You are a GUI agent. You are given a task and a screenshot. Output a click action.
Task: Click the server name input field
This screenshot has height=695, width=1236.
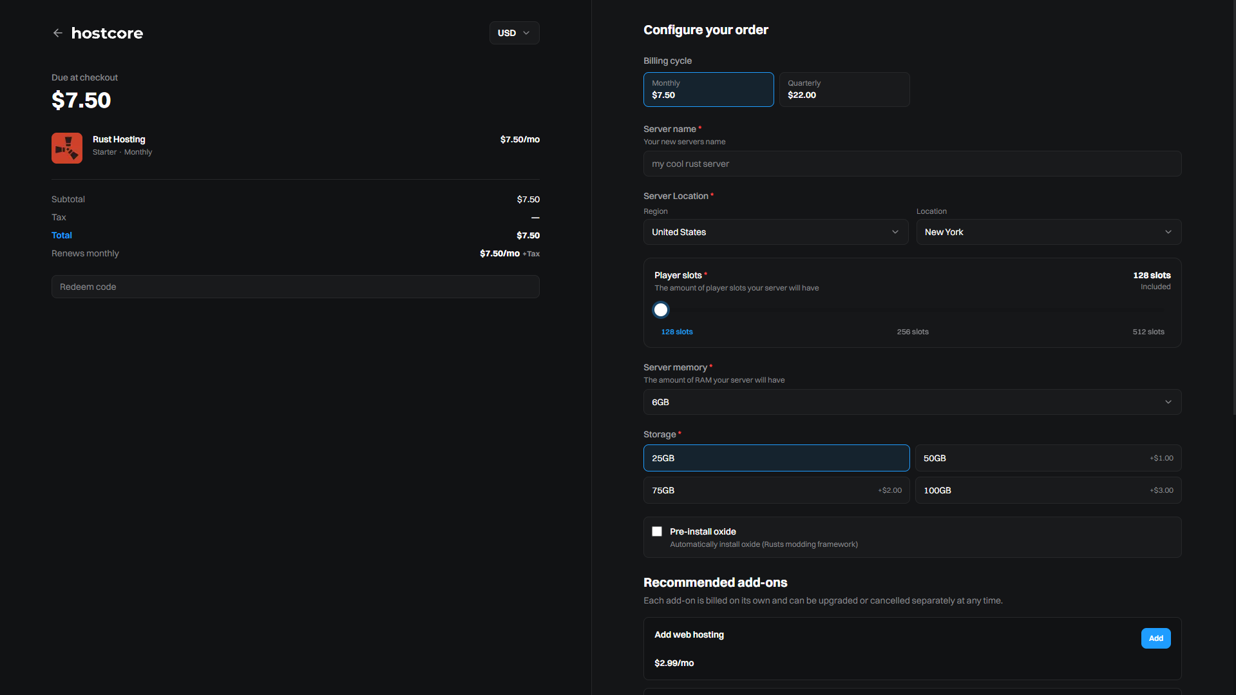coord(912,164)
